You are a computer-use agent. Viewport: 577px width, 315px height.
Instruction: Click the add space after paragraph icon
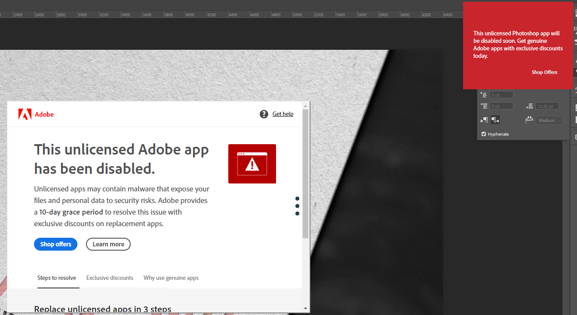529,106
